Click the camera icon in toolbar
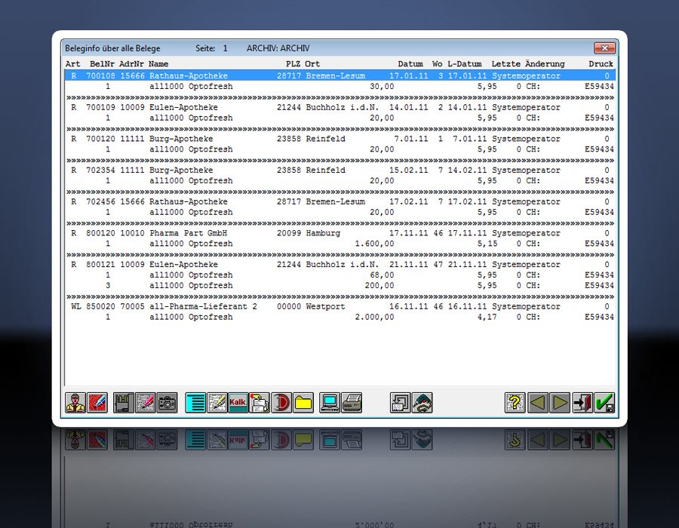Image resolution: width=679 pixels, height=528 pixels. click(167, 403)
